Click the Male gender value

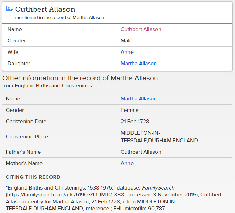(x=126, y=41)
